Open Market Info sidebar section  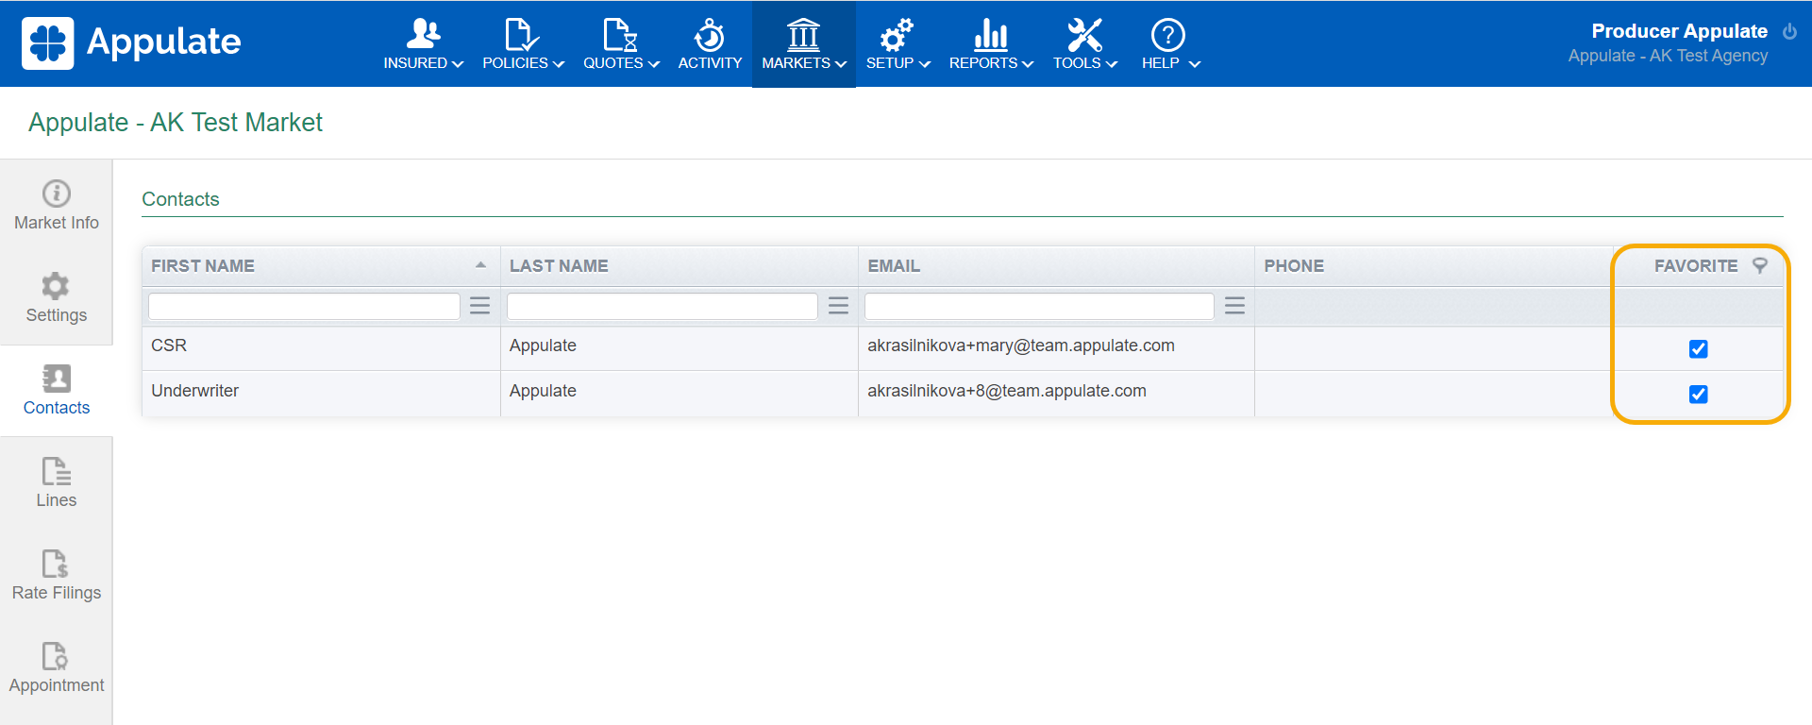[57, 205]
